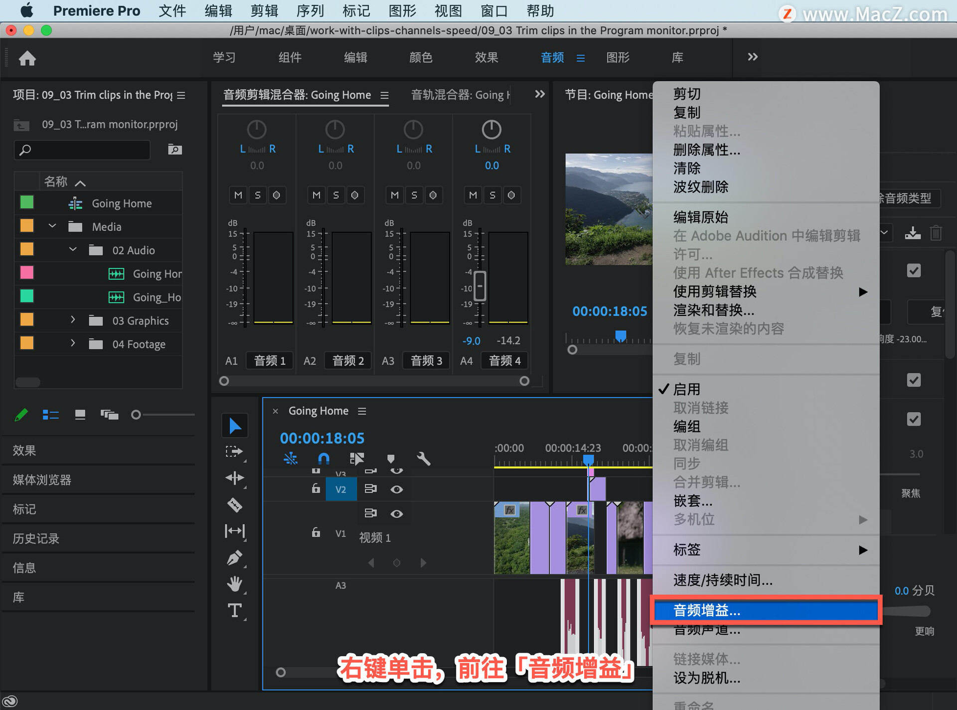This screenshot has width=957, height=710.
Task: Expand the 03 Graphics bin
Action: pyautogui.click(x=73, y=320)
